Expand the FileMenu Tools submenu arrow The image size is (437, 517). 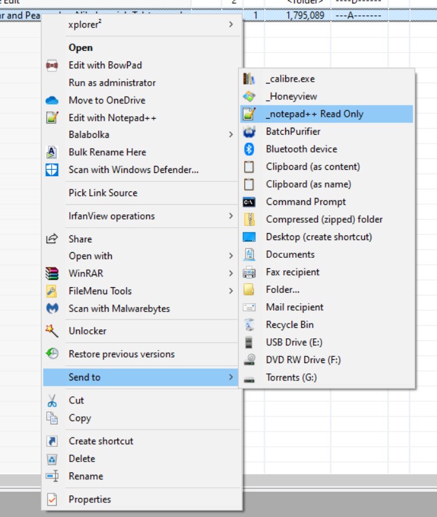click(231, 291)
